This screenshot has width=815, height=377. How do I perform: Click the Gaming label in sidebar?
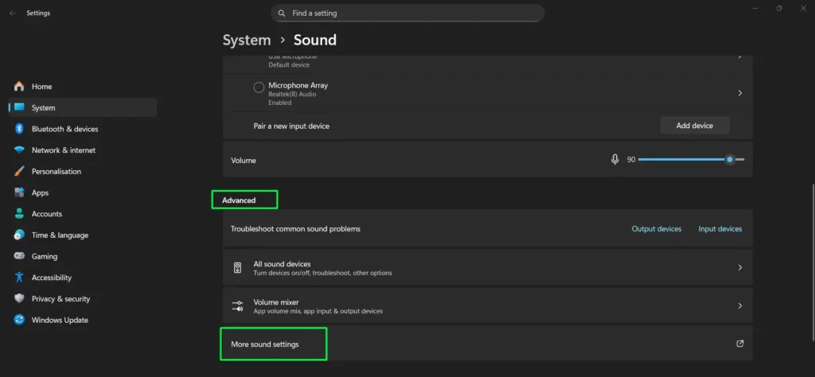45,257
